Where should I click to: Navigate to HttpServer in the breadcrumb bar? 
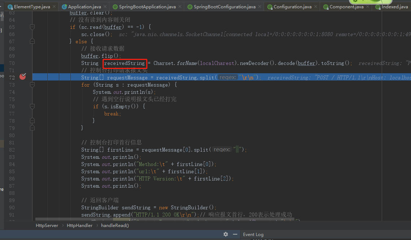47,225
